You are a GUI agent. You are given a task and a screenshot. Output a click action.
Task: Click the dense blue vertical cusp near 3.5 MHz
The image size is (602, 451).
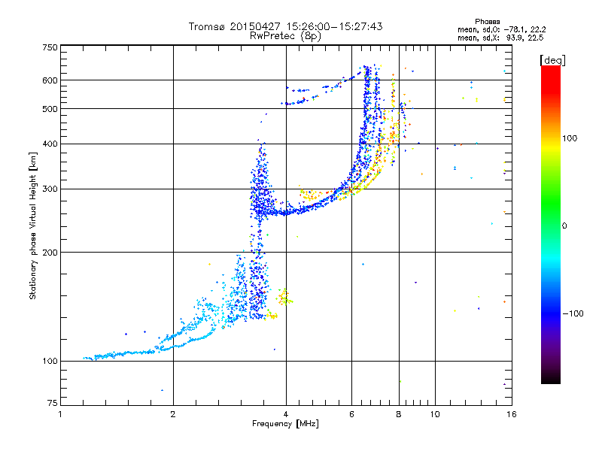point(259,230)
